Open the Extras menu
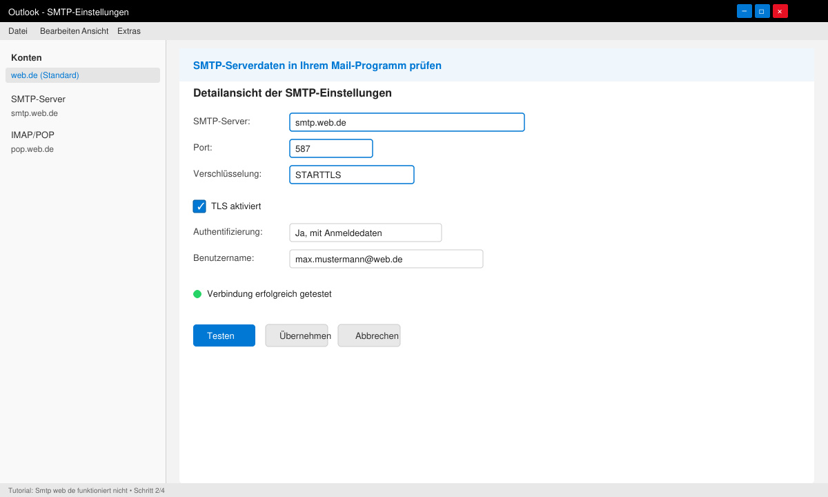Viewport: 828px width, 497px height. point(129,31)
